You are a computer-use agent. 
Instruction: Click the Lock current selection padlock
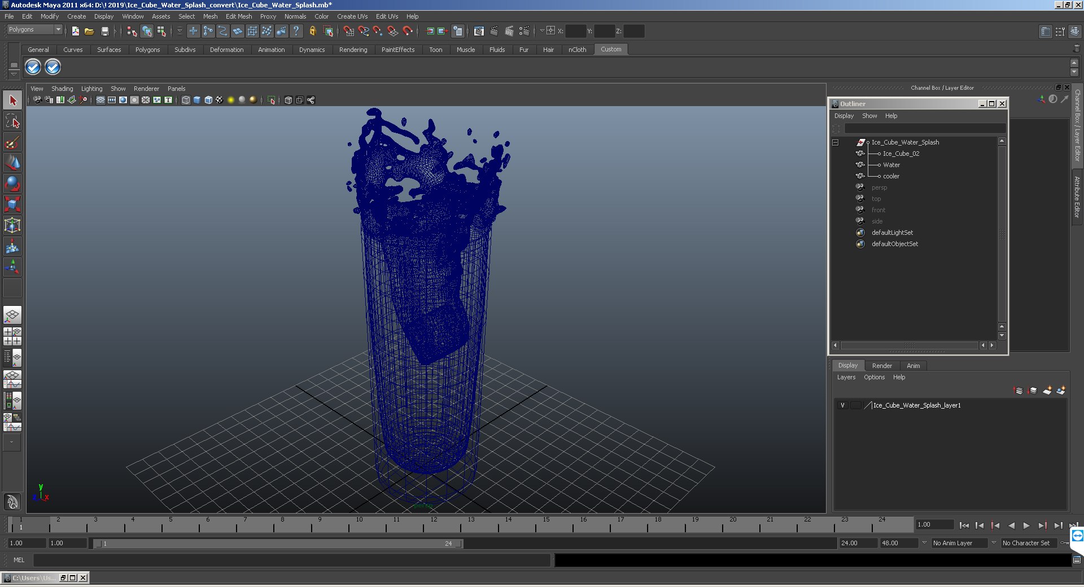312,31
